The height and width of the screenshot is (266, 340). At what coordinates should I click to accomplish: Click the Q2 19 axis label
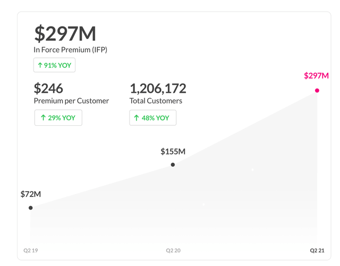point(30,249)
